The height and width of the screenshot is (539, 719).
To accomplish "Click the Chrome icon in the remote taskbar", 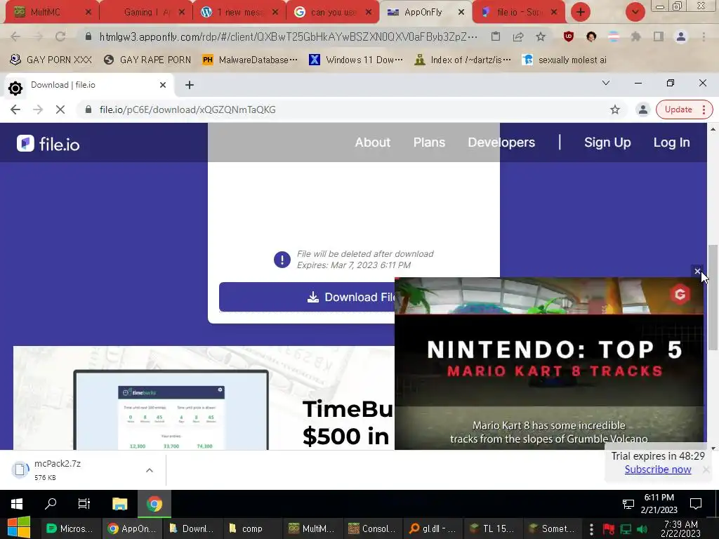I will pyautogui.click(x=154, y=504).
